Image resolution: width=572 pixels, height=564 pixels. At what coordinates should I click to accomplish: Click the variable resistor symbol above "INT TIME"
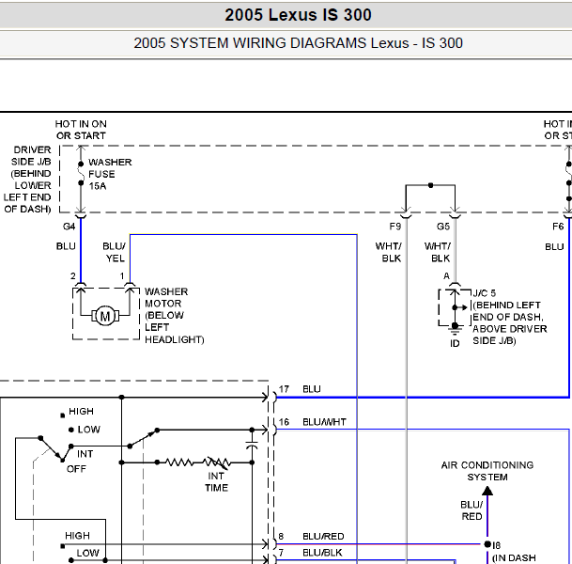217,462
